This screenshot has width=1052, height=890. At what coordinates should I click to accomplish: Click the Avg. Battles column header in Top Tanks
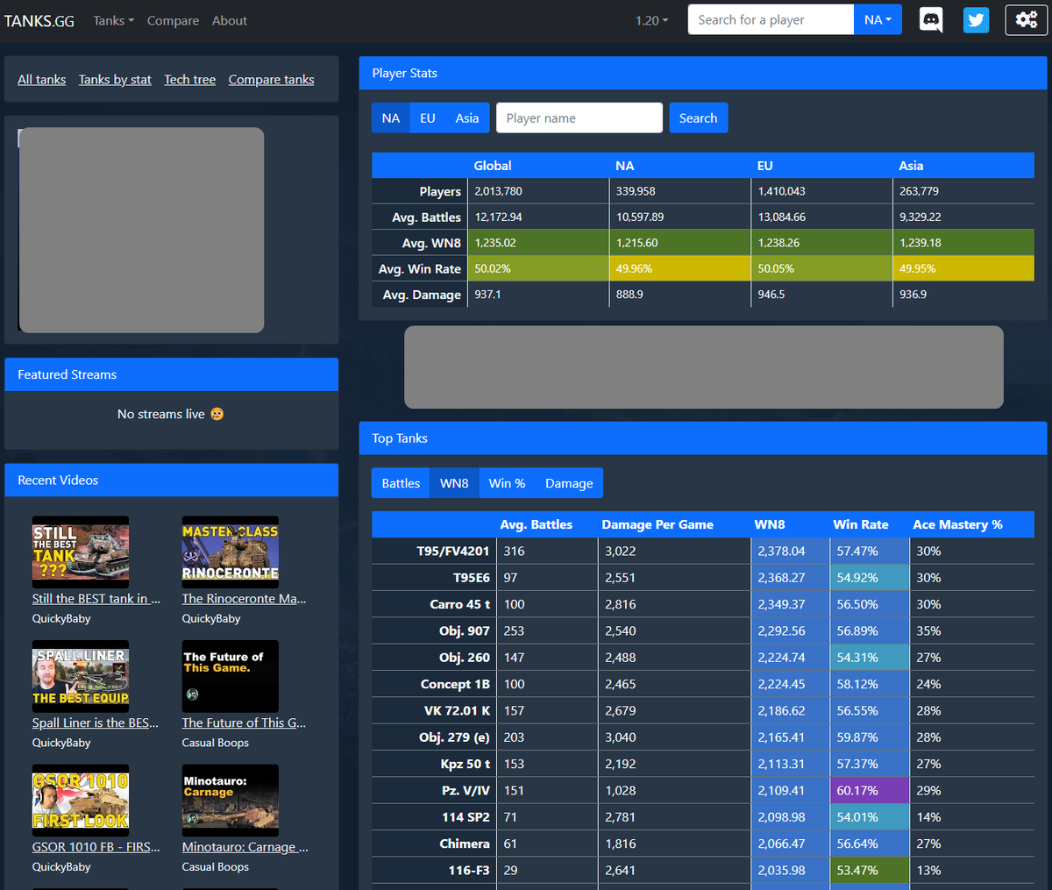click(x=537, y=524)
